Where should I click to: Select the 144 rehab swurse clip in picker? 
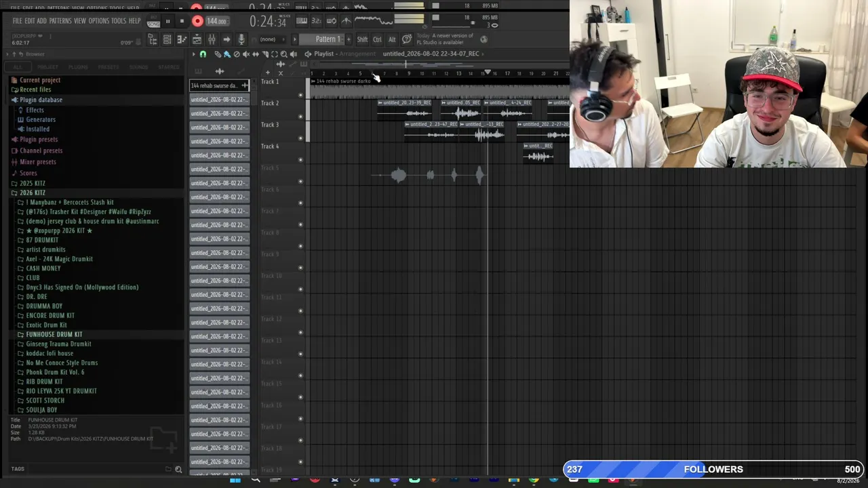point(219,85)
